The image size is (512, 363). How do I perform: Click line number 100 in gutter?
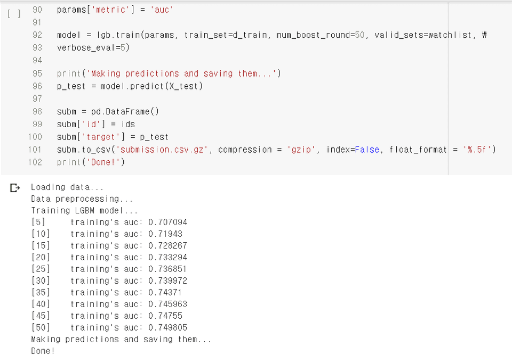(35, 137)
